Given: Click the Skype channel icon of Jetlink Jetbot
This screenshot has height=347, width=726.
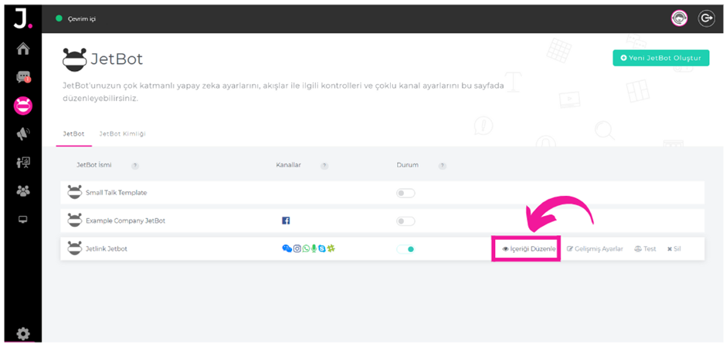Looking at the screenshot, I should (322, 248).
